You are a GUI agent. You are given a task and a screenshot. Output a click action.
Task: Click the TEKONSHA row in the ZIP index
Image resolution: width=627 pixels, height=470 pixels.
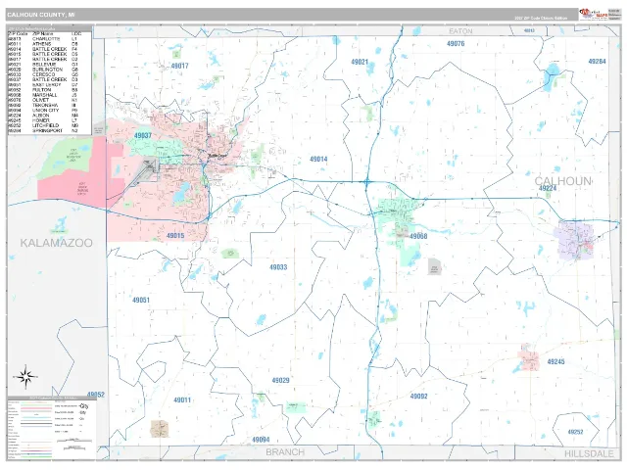43,105
